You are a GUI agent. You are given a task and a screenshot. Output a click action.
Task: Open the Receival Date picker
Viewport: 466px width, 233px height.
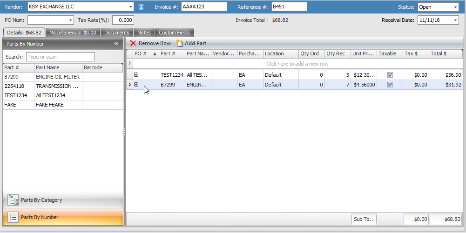pos(456,20)
